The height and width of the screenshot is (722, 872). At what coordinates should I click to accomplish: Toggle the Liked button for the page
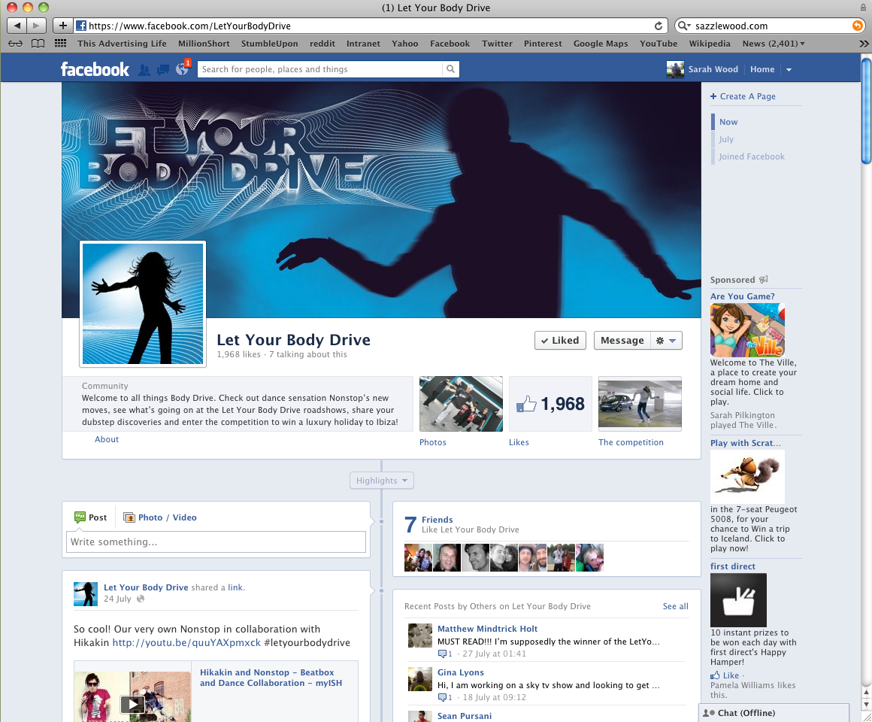(560, 341)
